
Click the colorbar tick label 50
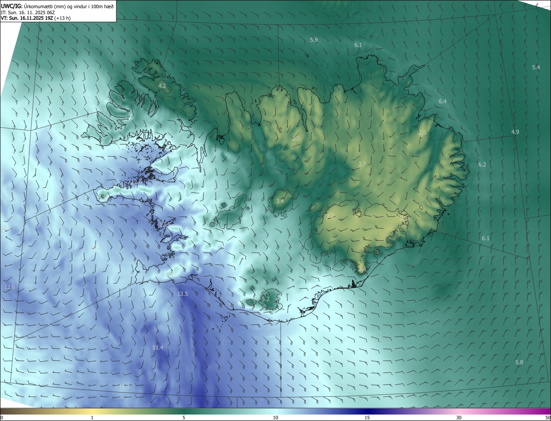coord(548,418)
